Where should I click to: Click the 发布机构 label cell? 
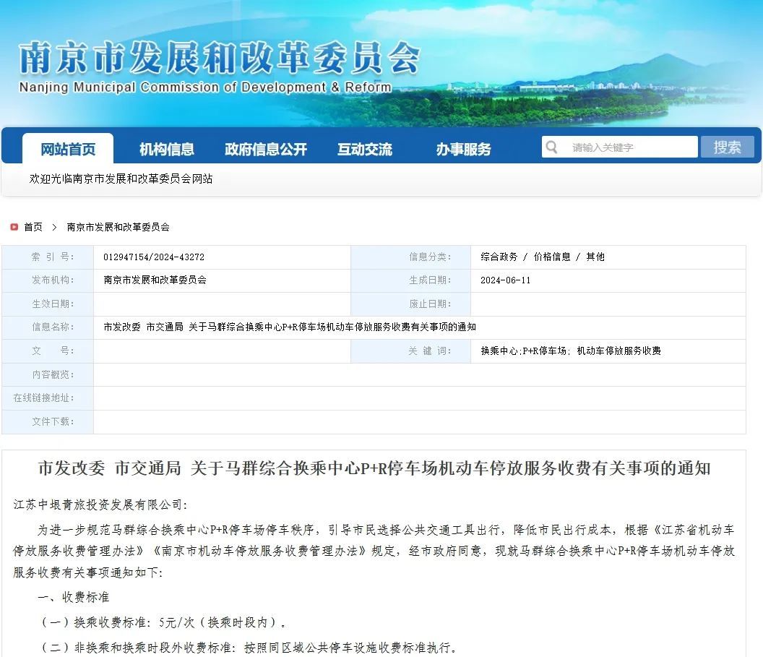pyautogui.click(x=48, y=280)
